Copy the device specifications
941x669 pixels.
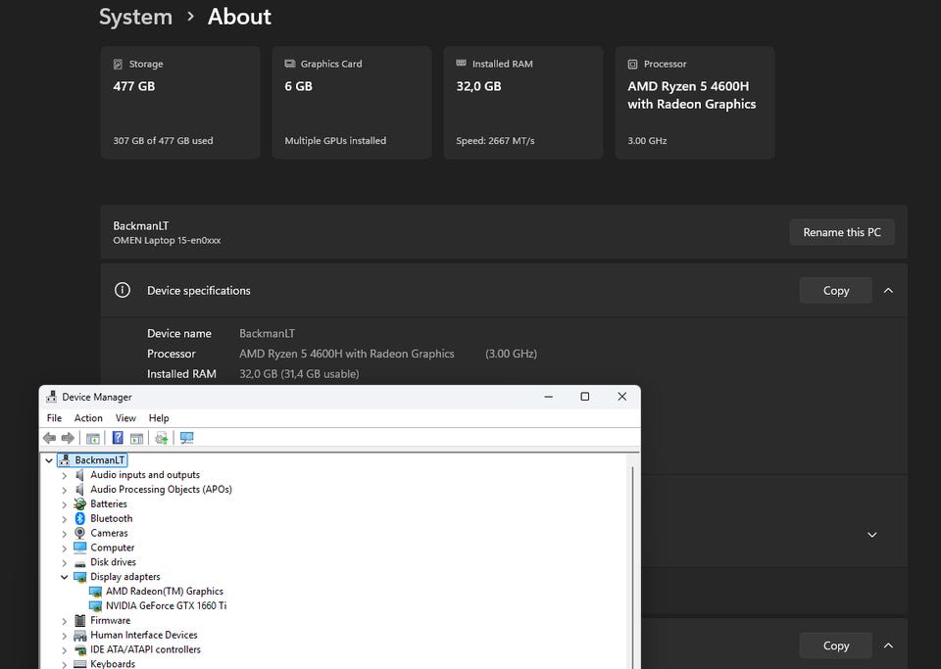click(835, 290)
